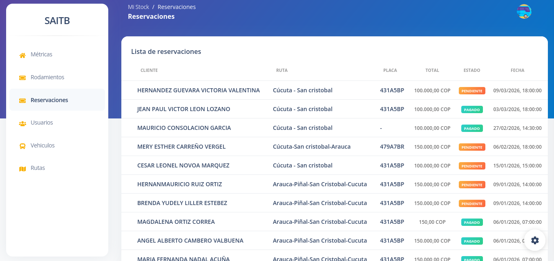Image resolution: width=554 pixels, height=261 pixels.
Task: Click the SAITB brand title
Action: (57, 21)
